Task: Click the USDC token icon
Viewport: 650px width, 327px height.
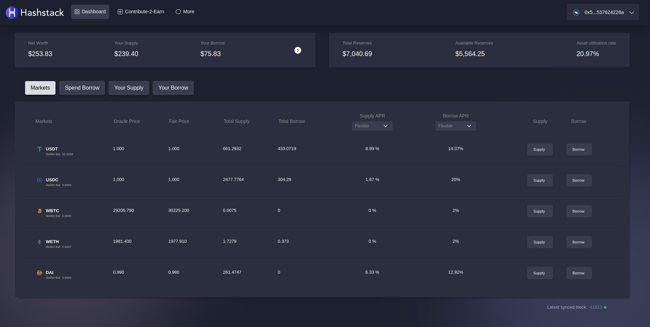Action: point(39,180)
